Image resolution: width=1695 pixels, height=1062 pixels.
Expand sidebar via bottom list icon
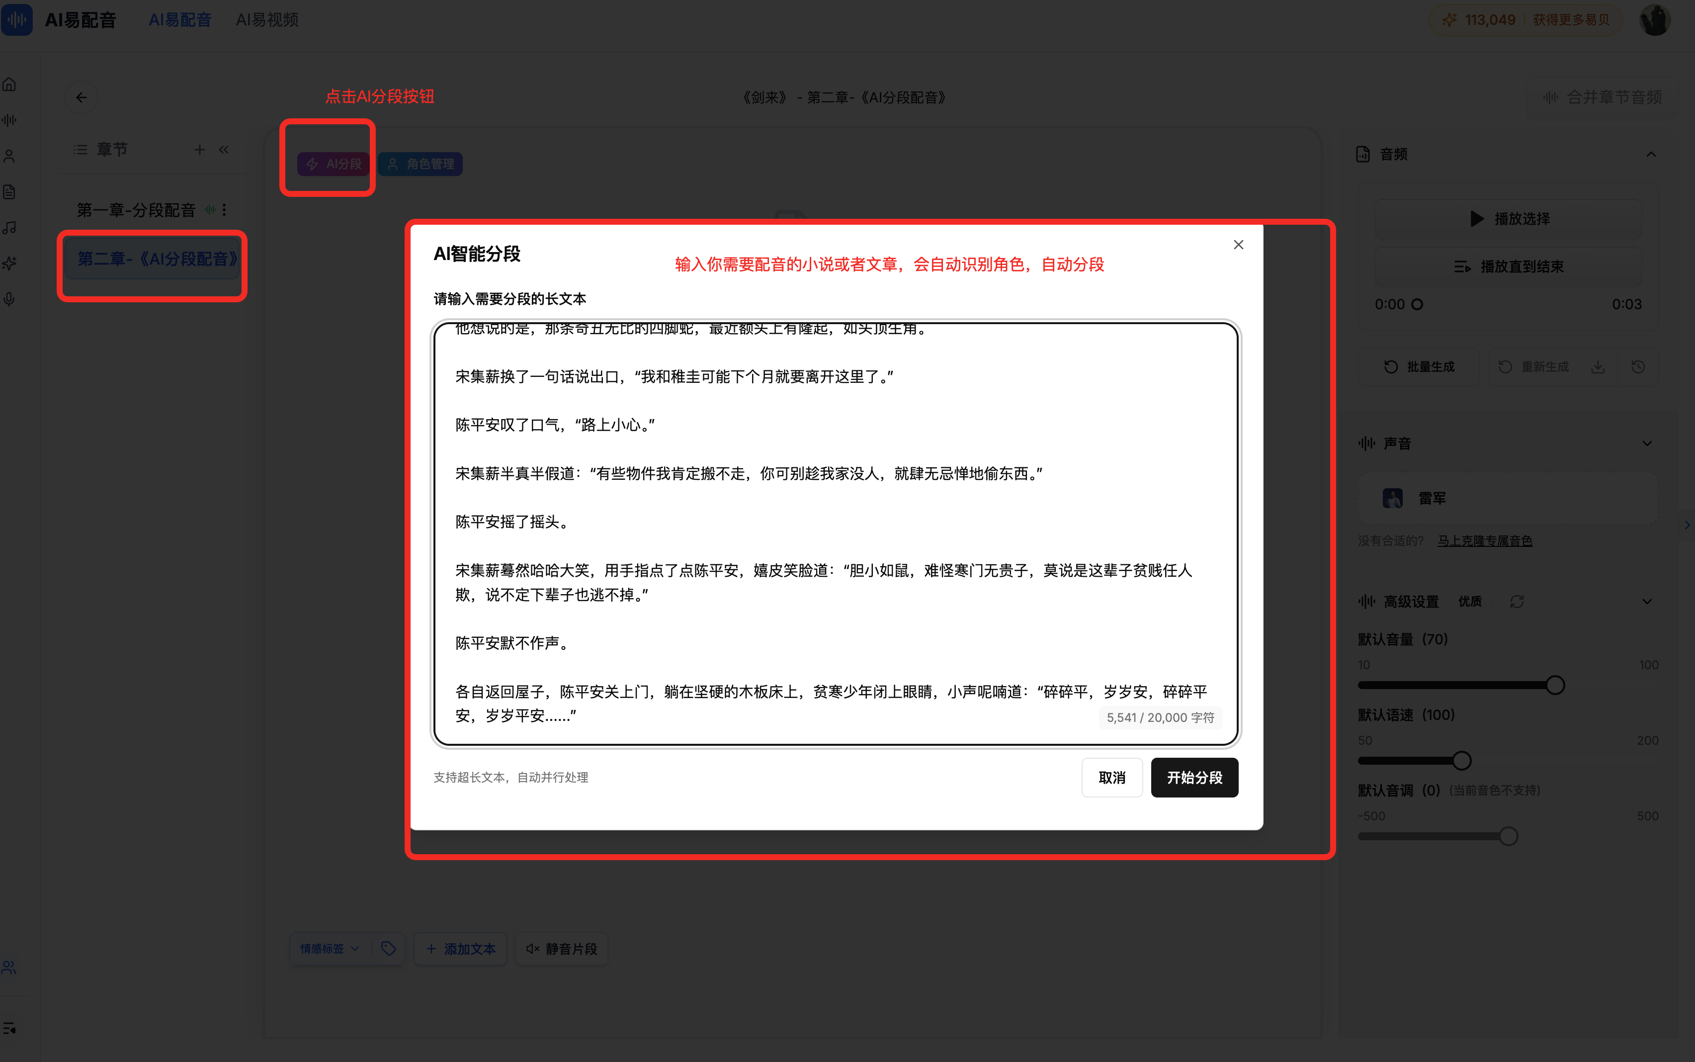pos(10,1028)
